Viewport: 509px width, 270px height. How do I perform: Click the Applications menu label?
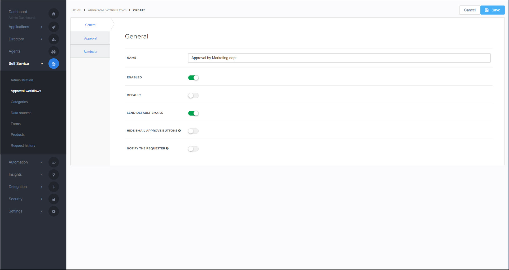pos(19,27)
